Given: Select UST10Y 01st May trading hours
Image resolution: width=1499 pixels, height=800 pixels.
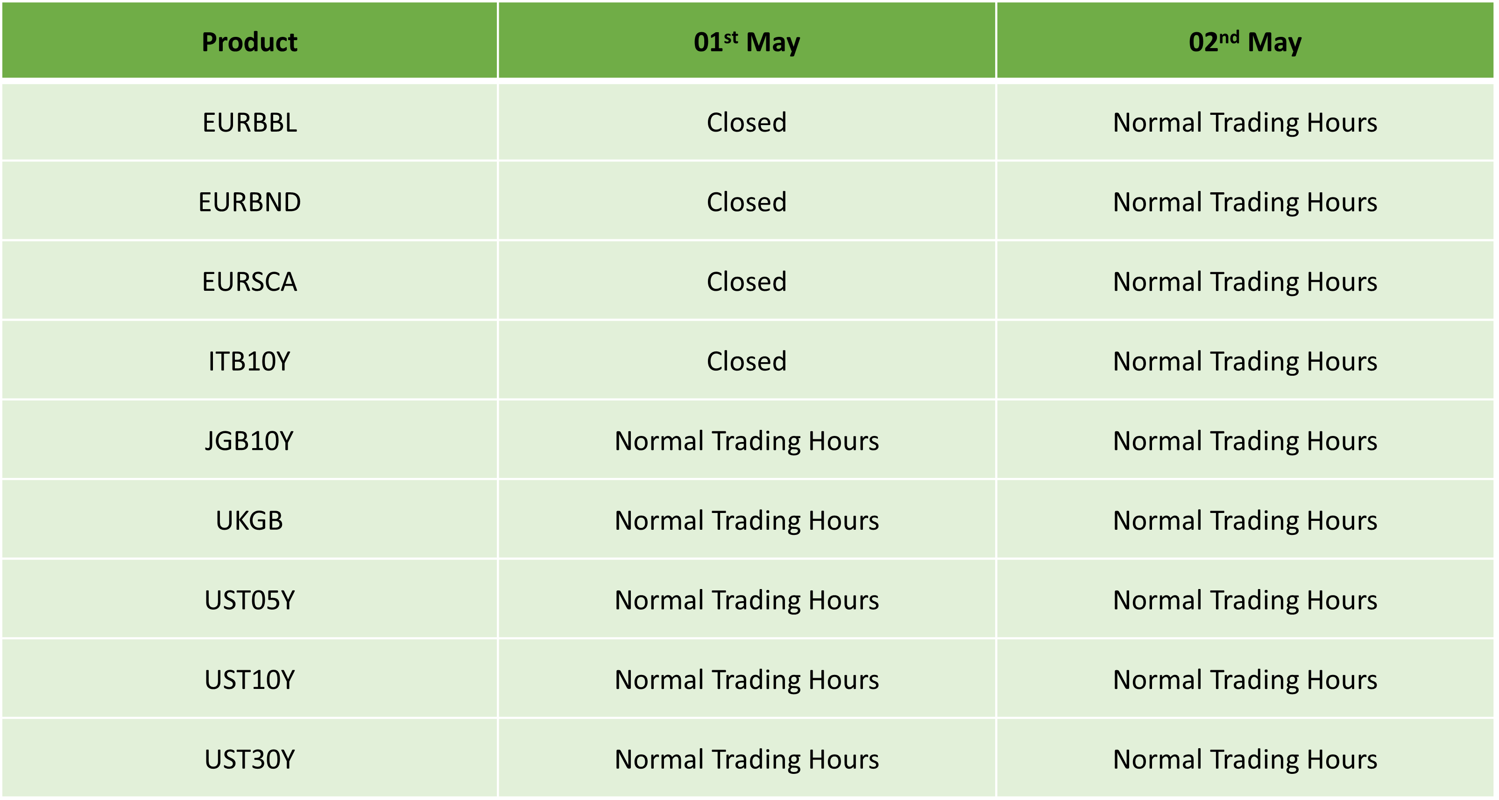Looking at the screenshot, I should 747,680.
